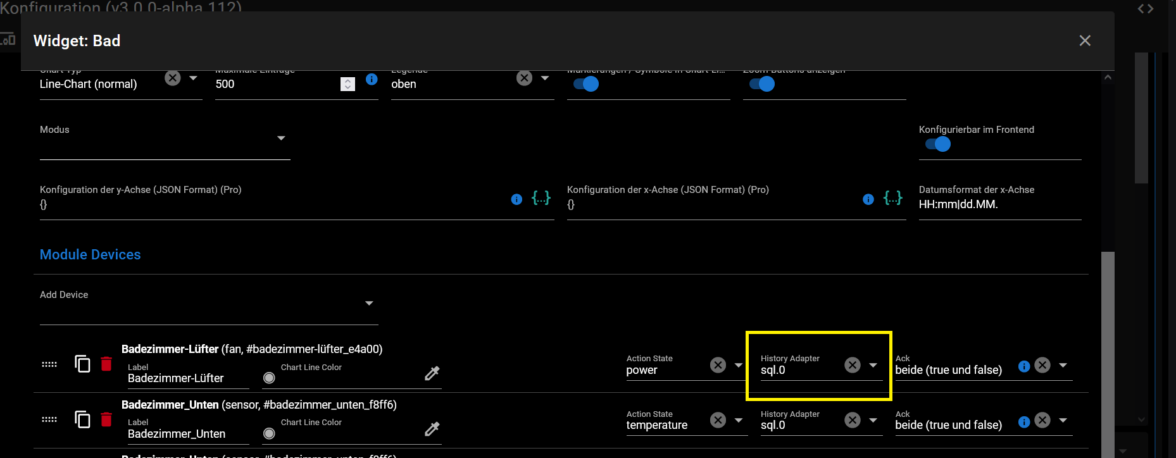Clear Action State power selection
This screenshot has width=1176, height=458.
tap(718, 365)
